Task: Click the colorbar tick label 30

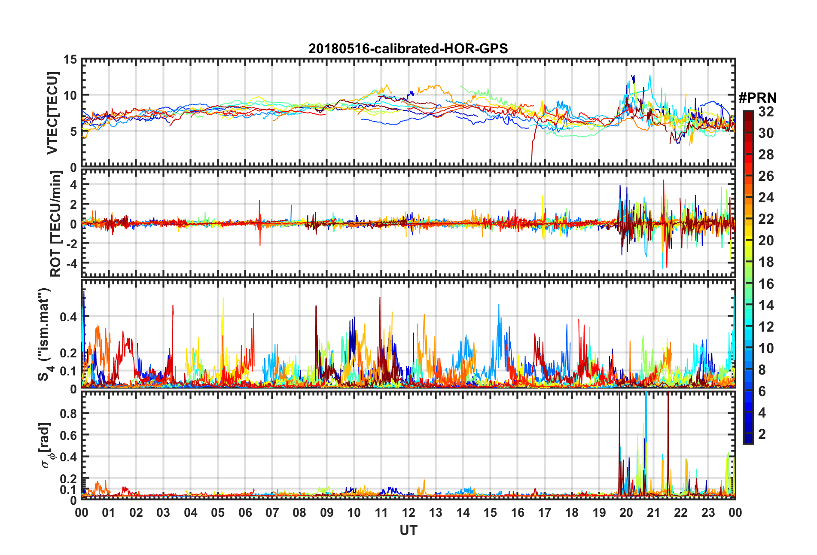Action: [766, 133]
